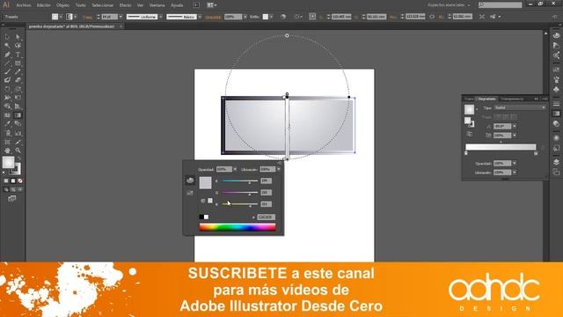Select the Type tool
563x317 pixels.
pyautogui.click(x=18, y=55)
